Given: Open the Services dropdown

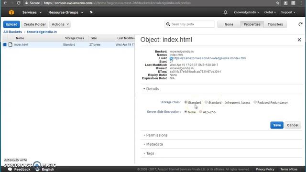Looking at the screenshot, I should (32, 12).
